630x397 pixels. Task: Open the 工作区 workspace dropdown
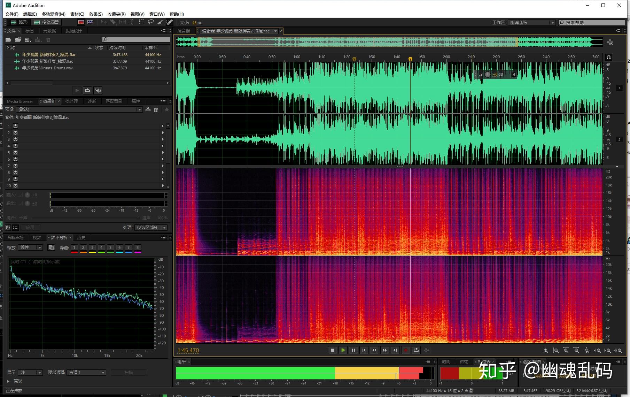point(531,23)
